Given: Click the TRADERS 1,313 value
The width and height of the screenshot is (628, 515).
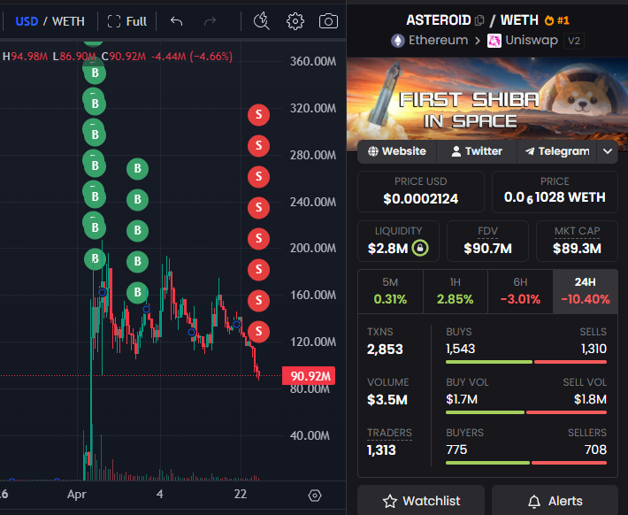Looking at the screenshot, I should tap(381, 450).
